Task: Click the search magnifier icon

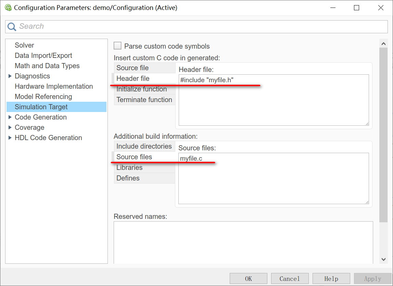Action: 12,27
